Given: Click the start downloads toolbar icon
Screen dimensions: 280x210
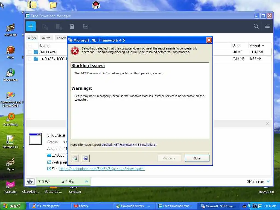Looking at the screenshot, I should (x=45, y=27).
